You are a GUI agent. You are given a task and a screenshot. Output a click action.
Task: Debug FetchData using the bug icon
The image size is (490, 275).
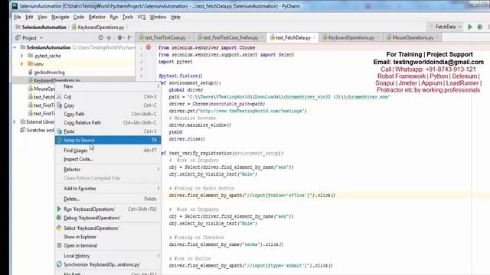[480, 27]
